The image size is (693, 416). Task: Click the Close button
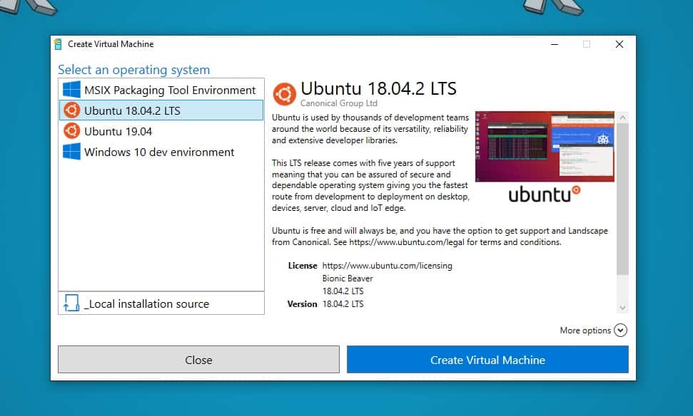click(x=198, y=360)
